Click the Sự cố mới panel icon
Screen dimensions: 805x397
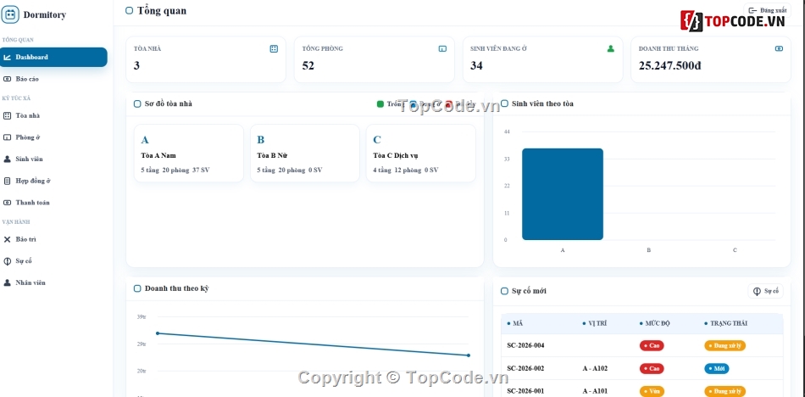tap(505, 291)
